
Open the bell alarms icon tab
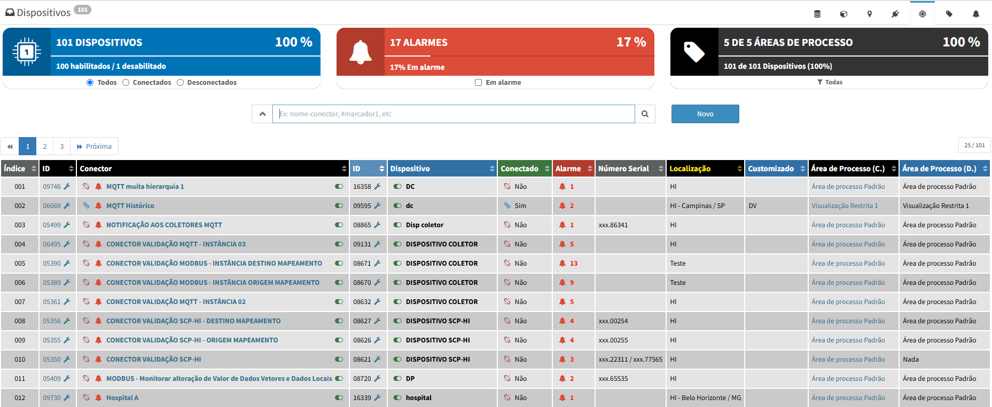click(975, 14)
